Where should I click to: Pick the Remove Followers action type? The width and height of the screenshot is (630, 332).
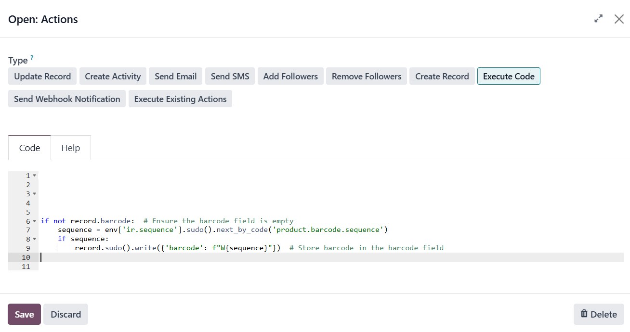click(367, 76)
